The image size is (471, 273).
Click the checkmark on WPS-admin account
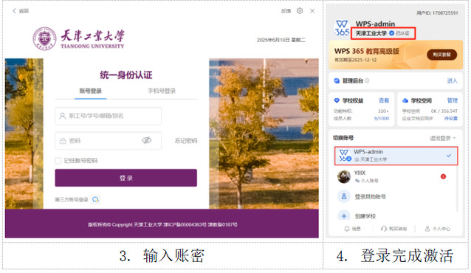point(449,156)
